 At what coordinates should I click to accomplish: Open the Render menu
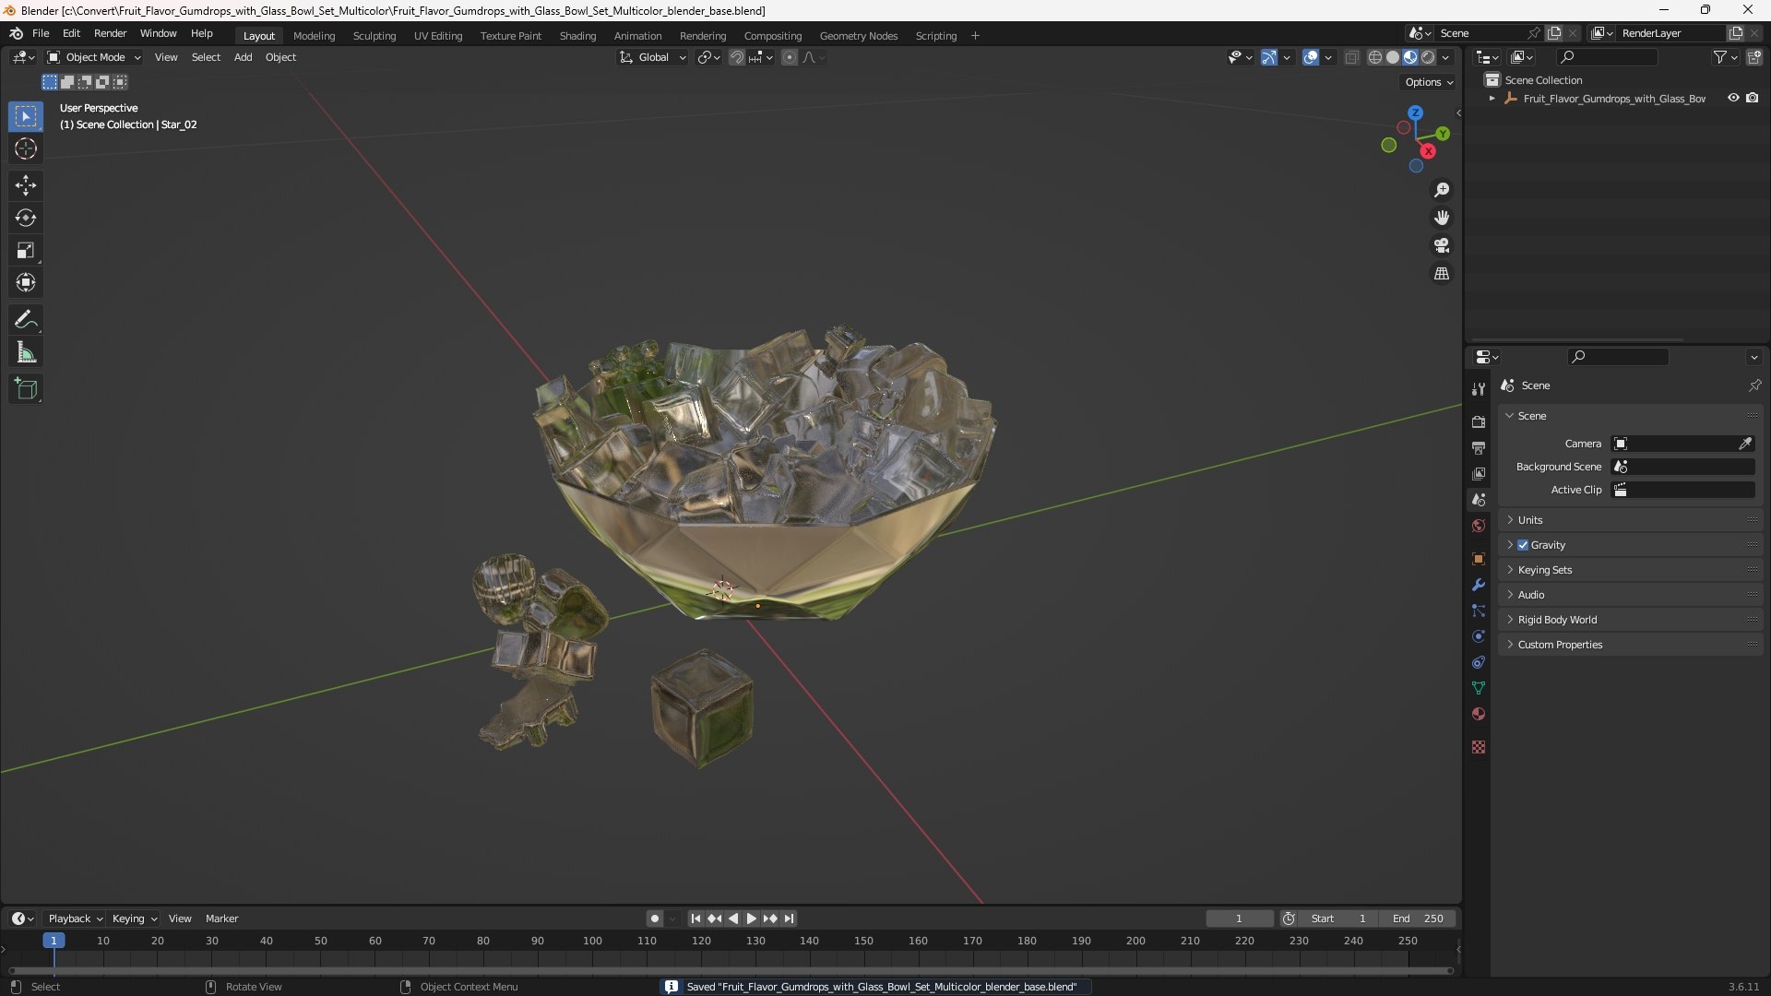click(110, 33)
